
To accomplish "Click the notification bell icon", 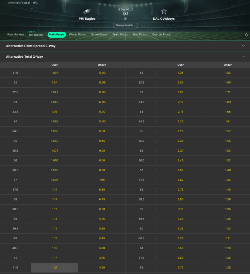I will [246, 35].
